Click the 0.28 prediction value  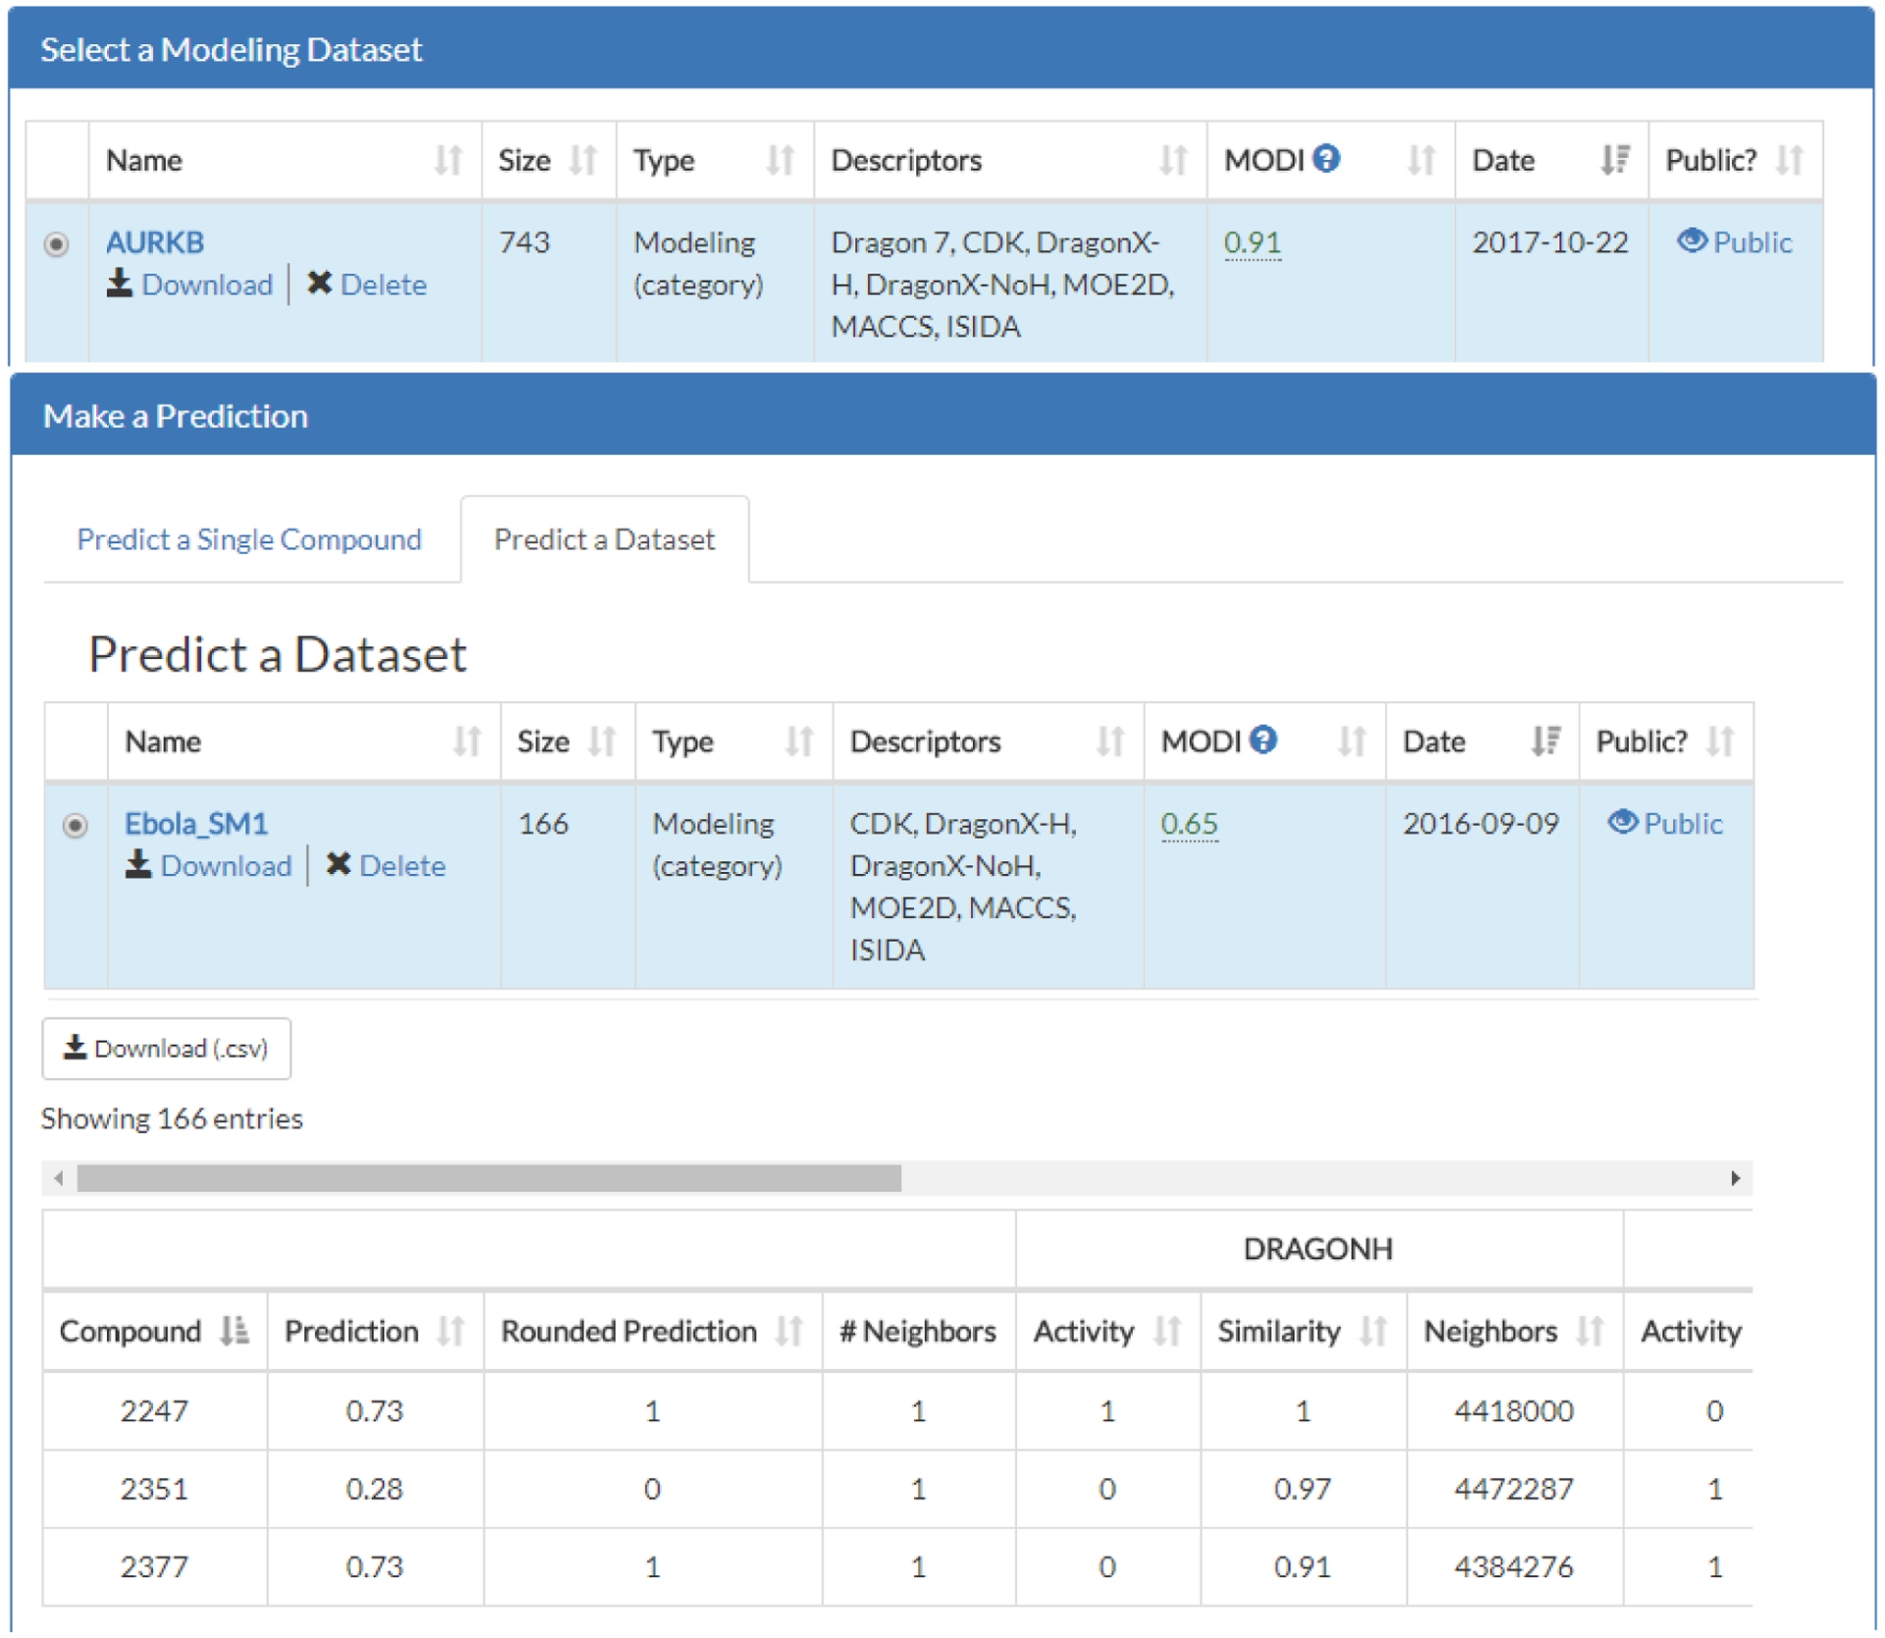tap(375, 1490)
